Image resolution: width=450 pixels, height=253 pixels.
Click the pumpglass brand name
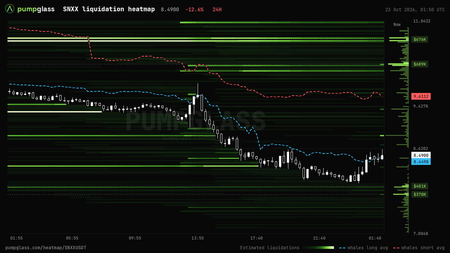(36, 9)
